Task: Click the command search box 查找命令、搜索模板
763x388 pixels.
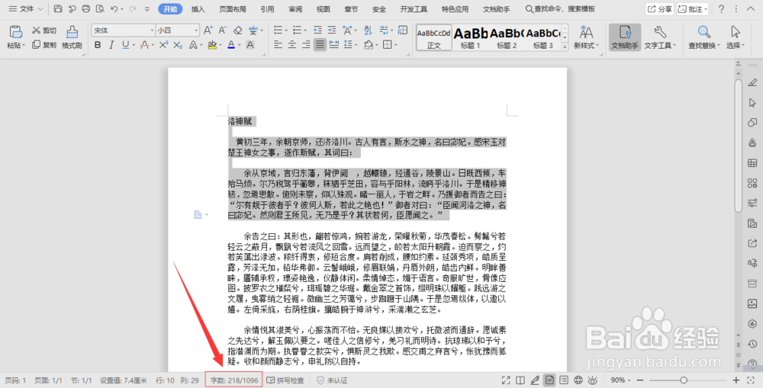Action: tap(560, 8)
